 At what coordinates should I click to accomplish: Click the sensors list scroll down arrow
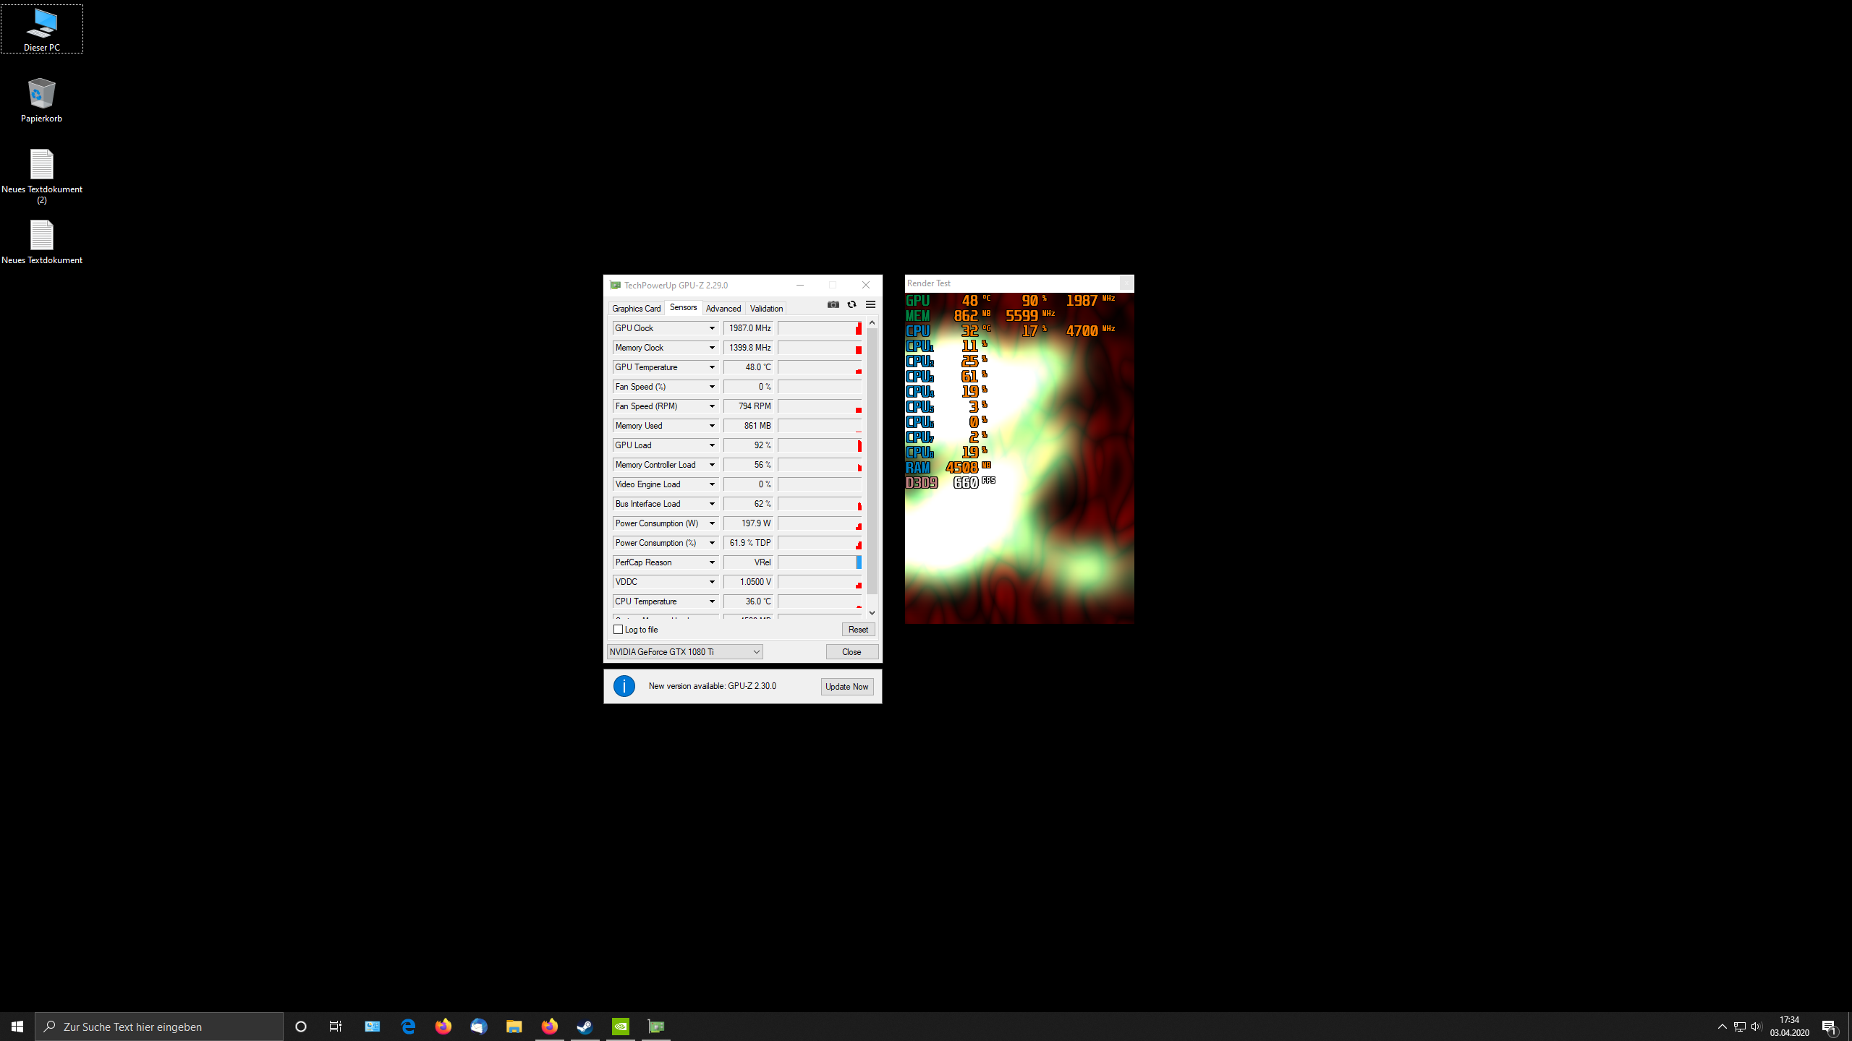tap(872, 613)
